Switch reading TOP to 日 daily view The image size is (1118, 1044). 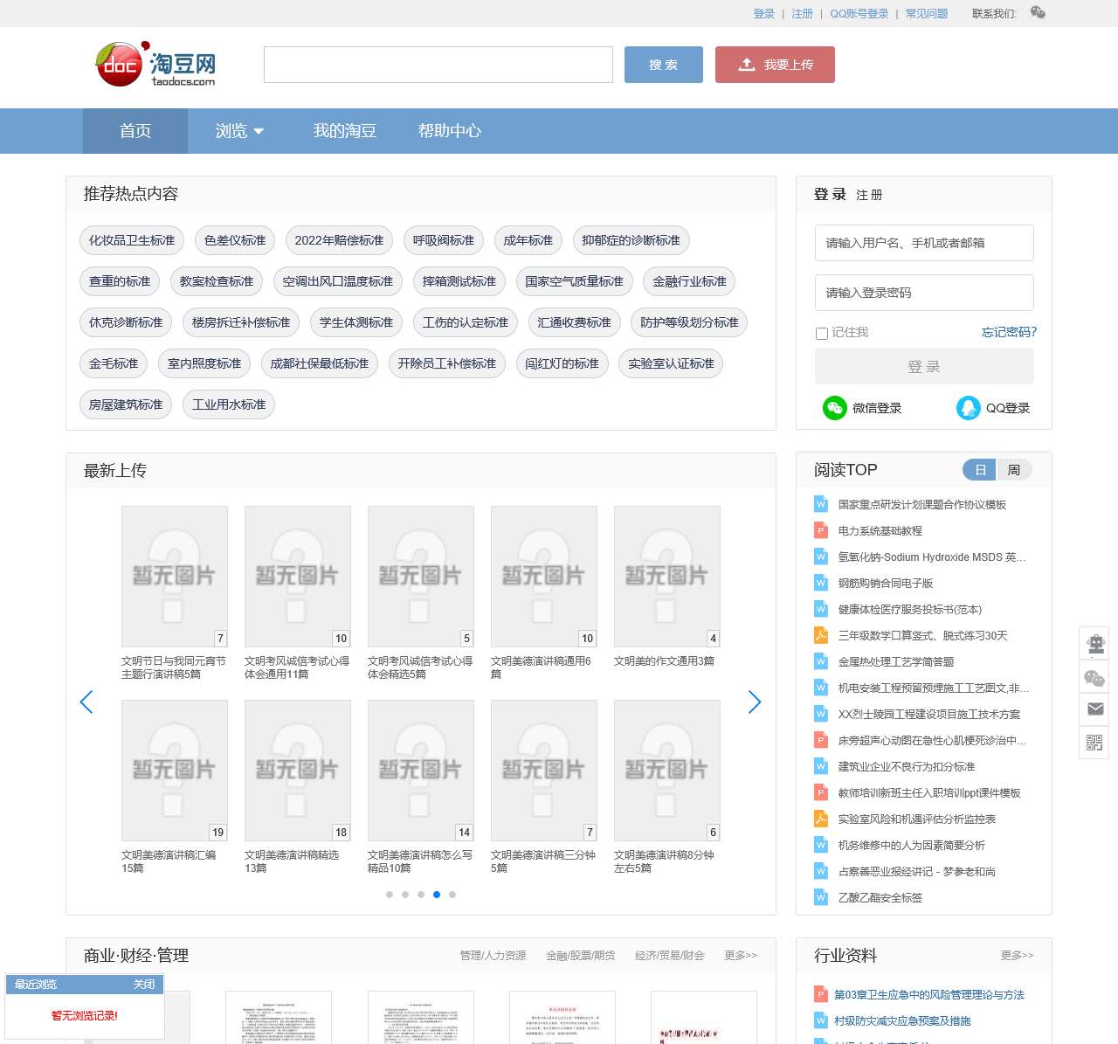(x=980, y=470)
